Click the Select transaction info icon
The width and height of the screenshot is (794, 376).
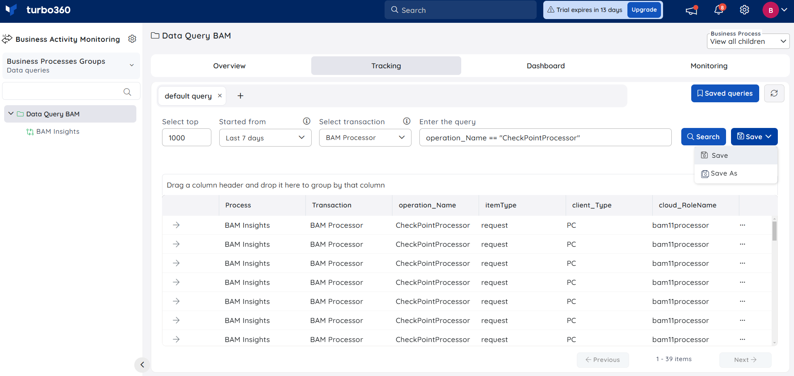coord(407,121)
